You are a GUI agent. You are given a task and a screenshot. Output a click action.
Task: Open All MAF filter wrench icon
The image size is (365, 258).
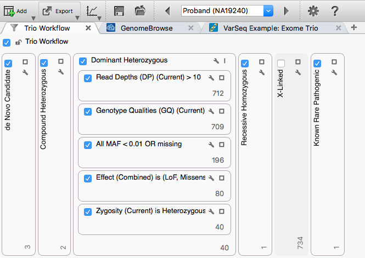pyautogui.click(x=211, y=145)
